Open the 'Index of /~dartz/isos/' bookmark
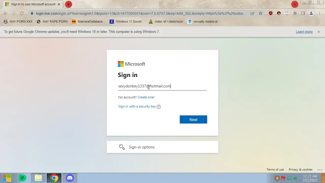The width and height of the screenshot is (325, 183). [x=166, y=22]
